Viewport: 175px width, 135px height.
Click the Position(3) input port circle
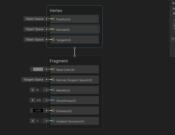coord(53,19)
